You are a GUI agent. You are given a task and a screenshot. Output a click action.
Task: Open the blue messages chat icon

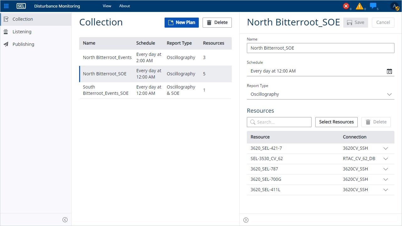pos(373,6)
